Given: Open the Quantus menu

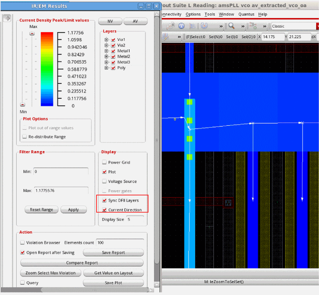Looking at the screenshot, I should 247,14.
